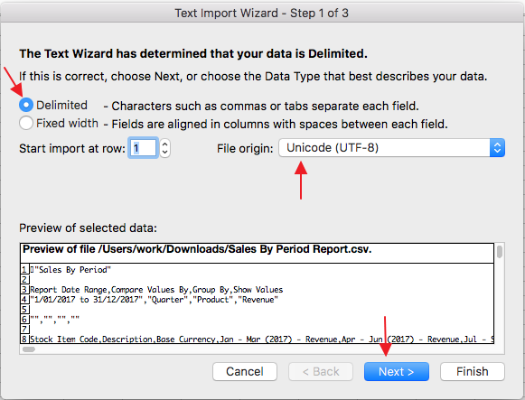Select the Delimited radio button
This screenshot has height=400, width=525.
point(26,105)
